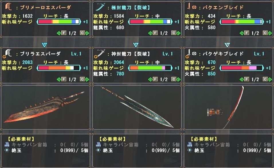Viewport: 274px width, 168px height.
Task: Click the upgrade arrow below バクエンブレイド
Action: (227, 45)
